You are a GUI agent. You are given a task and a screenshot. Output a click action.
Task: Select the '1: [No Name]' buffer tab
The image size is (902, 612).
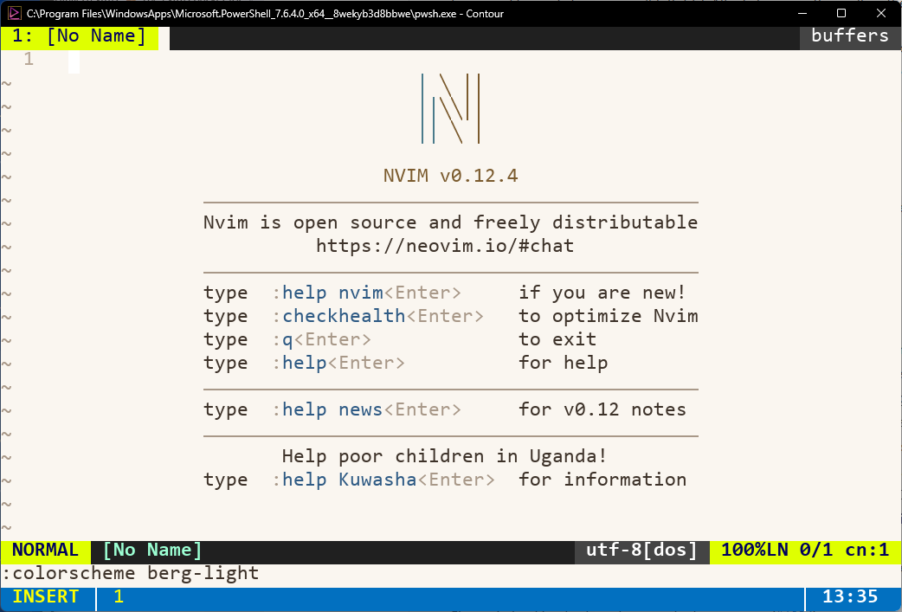[x=80, y=36]
